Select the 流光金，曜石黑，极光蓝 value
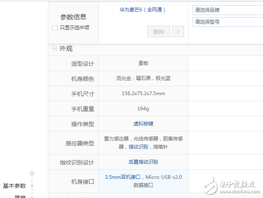 pos(143,78)
